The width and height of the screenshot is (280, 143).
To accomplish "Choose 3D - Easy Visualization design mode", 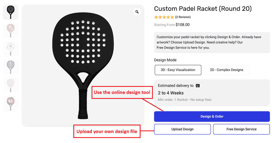I will pyautogui.click(x=178, y=70).
